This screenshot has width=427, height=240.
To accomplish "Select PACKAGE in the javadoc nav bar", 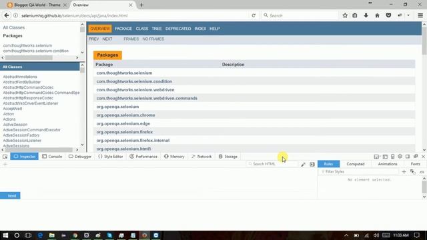I will tap(123, 29).
